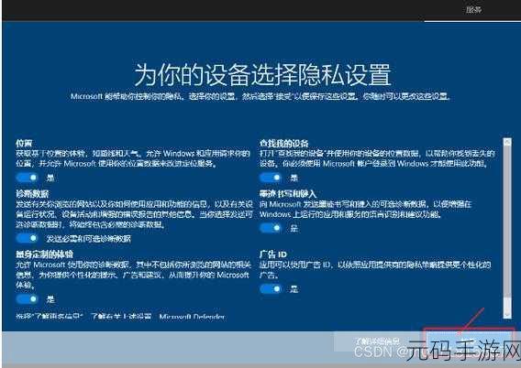Click the 为你的设备选择隐私设置 page title
Screen dimensions: 521x368
262,75
